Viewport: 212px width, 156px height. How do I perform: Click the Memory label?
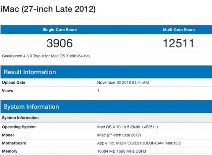[x=10, y=151]
